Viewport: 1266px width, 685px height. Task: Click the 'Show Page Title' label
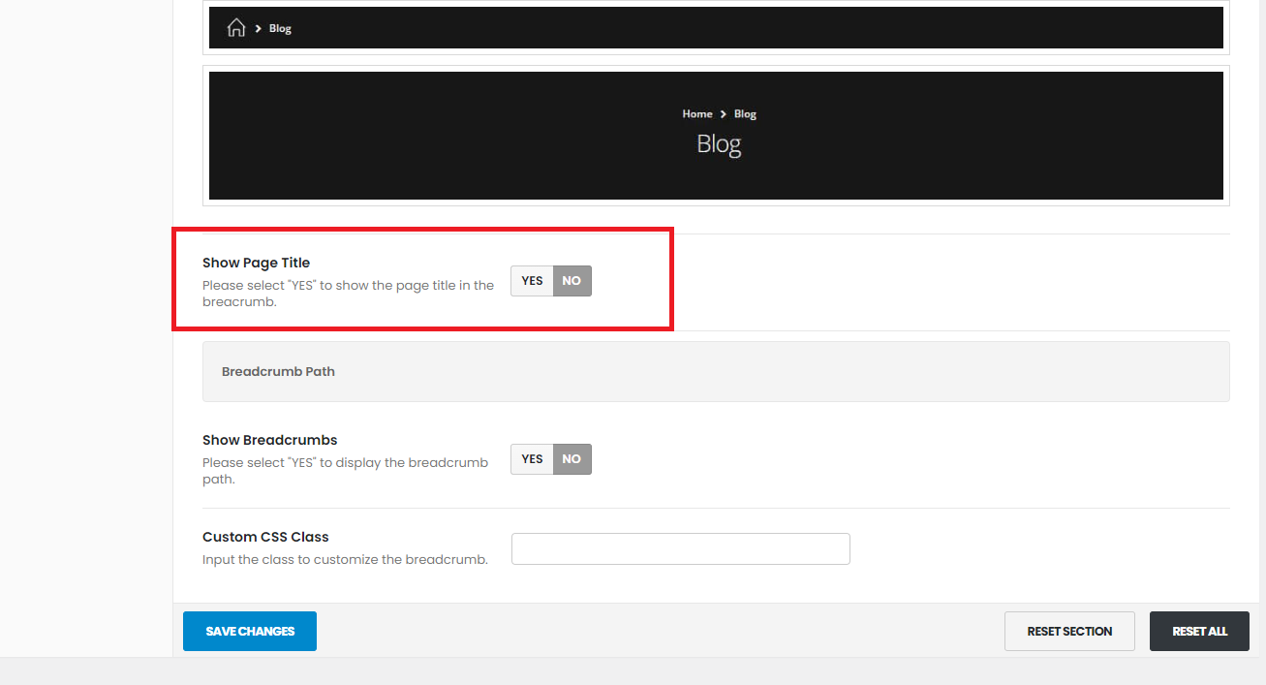coord(256,263)
